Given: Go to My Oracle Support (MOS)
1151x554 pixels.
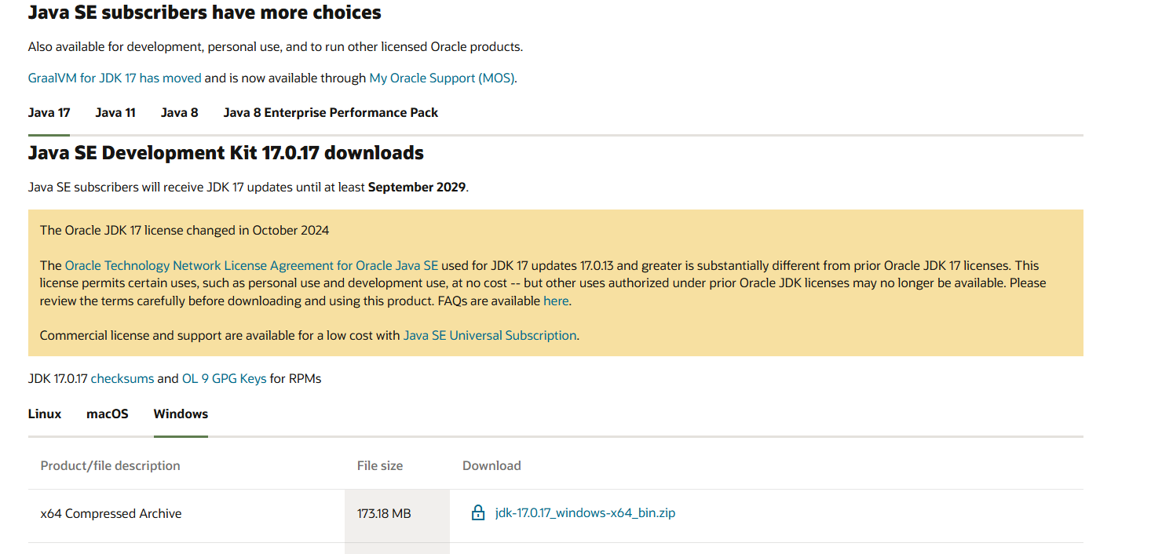Looking at the screenshot, I should tap(441, 78).
